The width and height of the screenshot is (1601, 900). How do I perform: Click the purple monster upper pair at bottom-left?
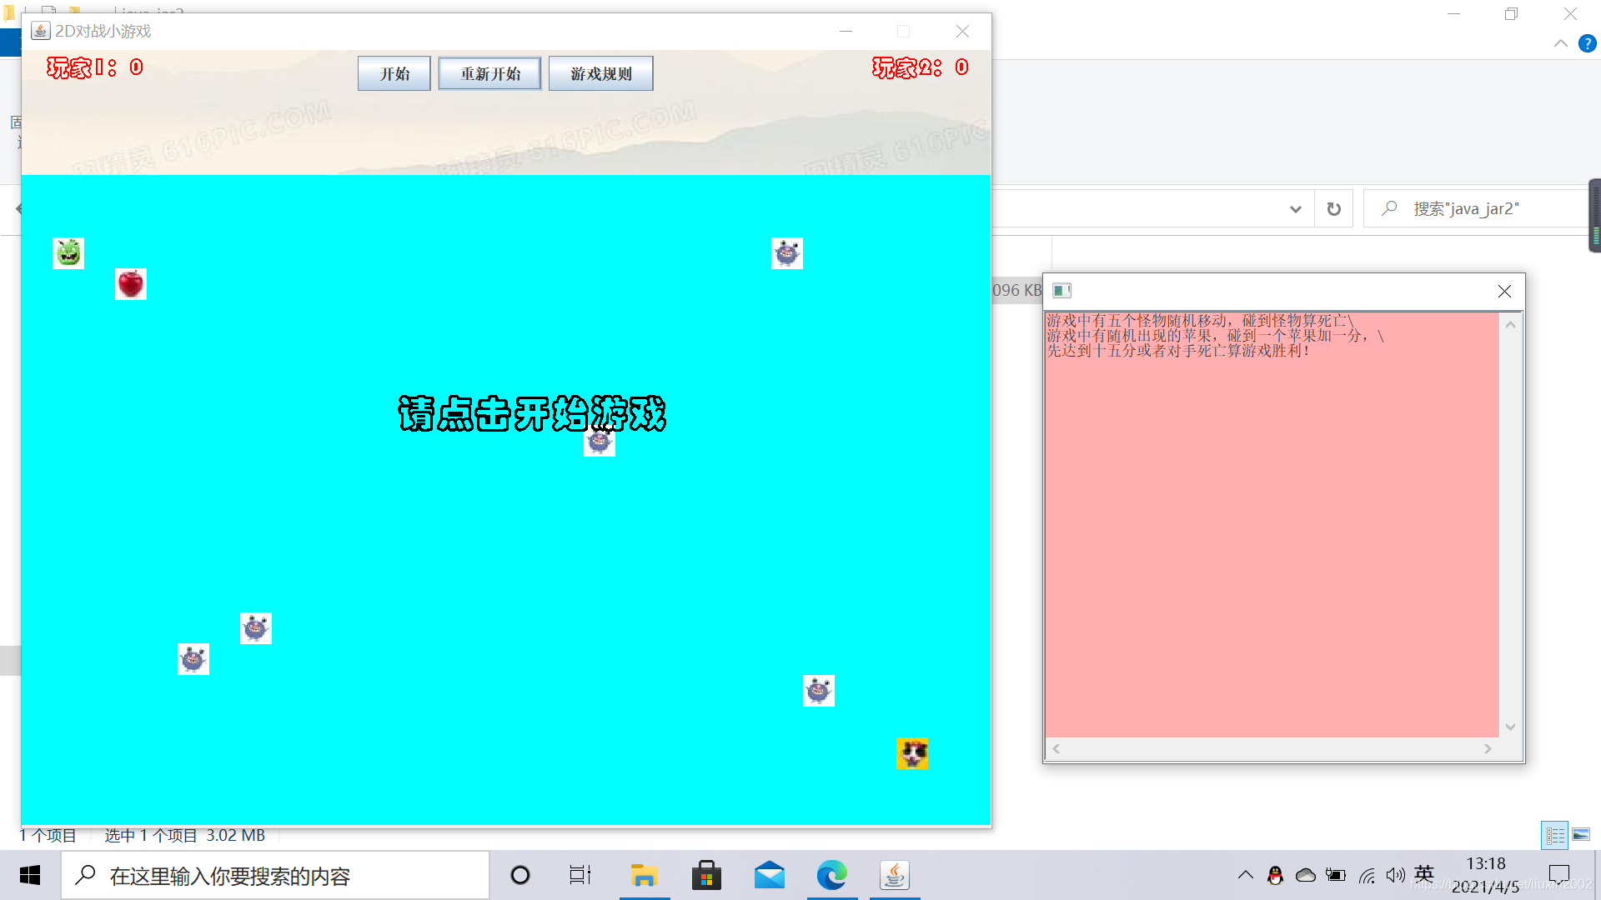pos(256,628)
